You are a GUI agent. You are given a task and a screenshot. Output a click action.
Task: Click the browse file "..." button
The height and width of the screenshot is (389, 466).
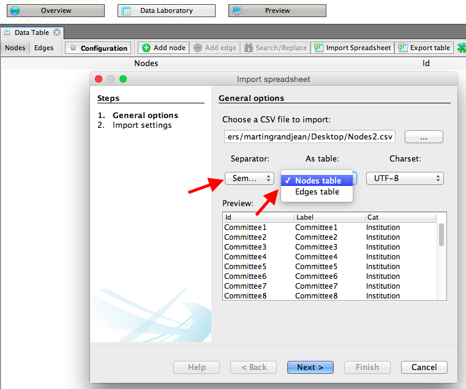(423, 137)
